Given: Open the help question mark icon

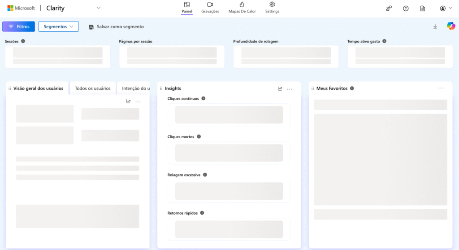Looking at the screenshot, I should tap(406, 8).
